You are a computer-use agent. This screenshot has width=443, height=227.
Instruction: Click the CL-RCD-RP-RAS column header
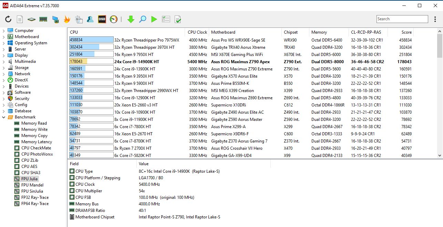368,32
